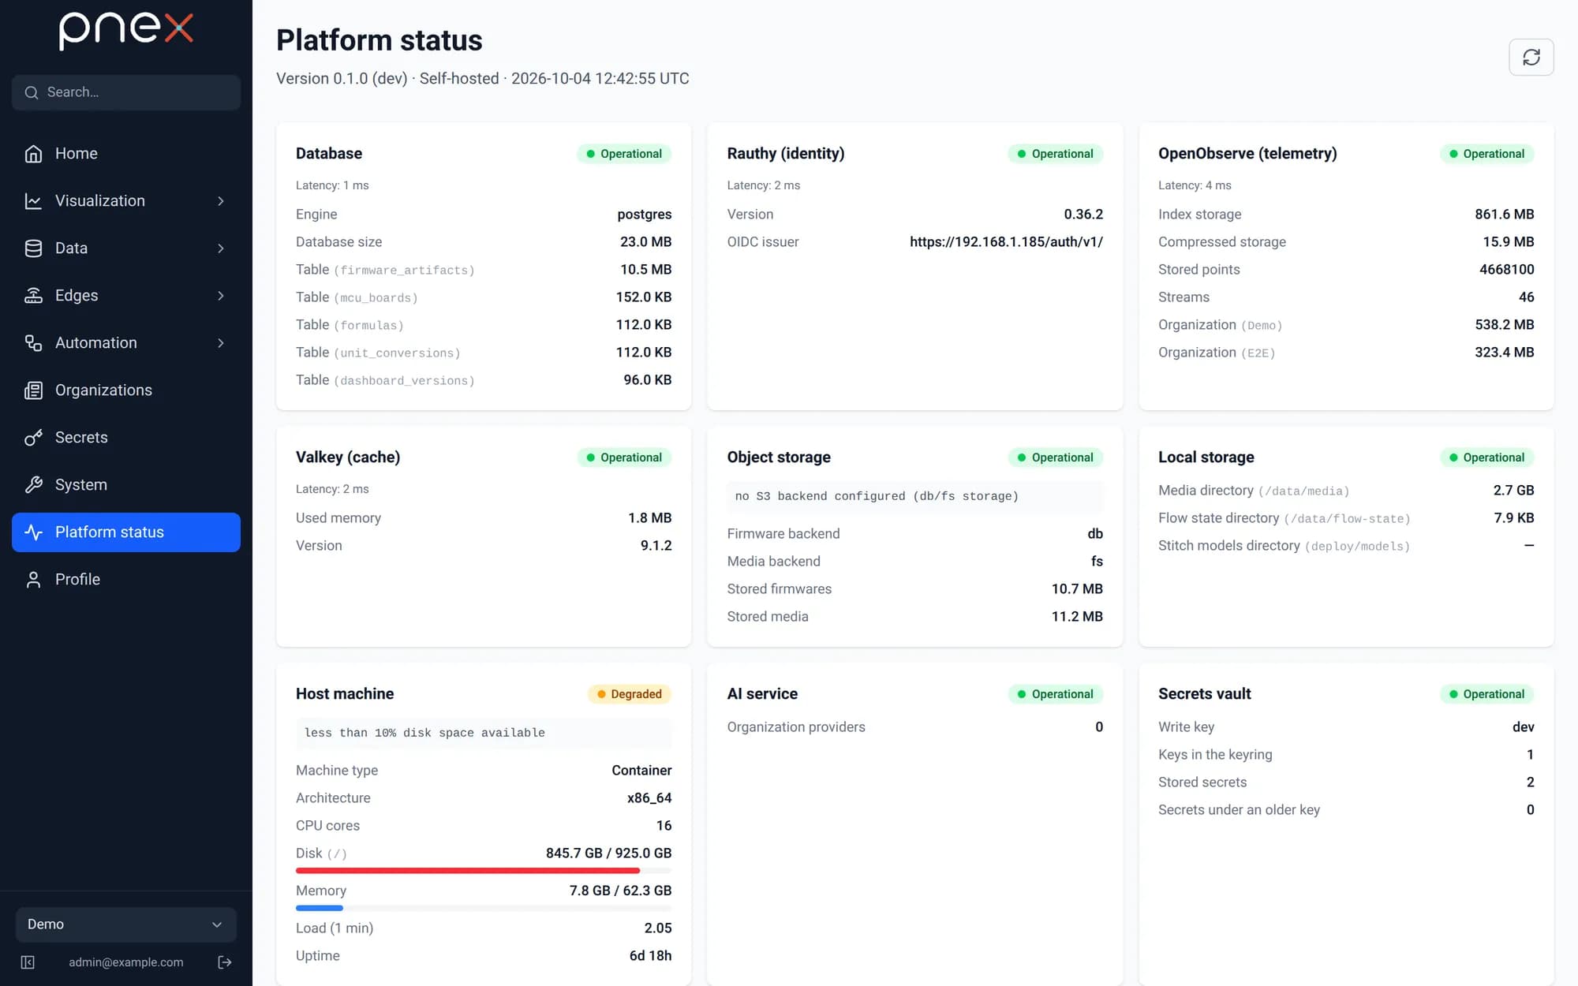This screenshot has width=1578, height=986.
Task: Select the Secrets menu item
Action: tap(126, 438)
